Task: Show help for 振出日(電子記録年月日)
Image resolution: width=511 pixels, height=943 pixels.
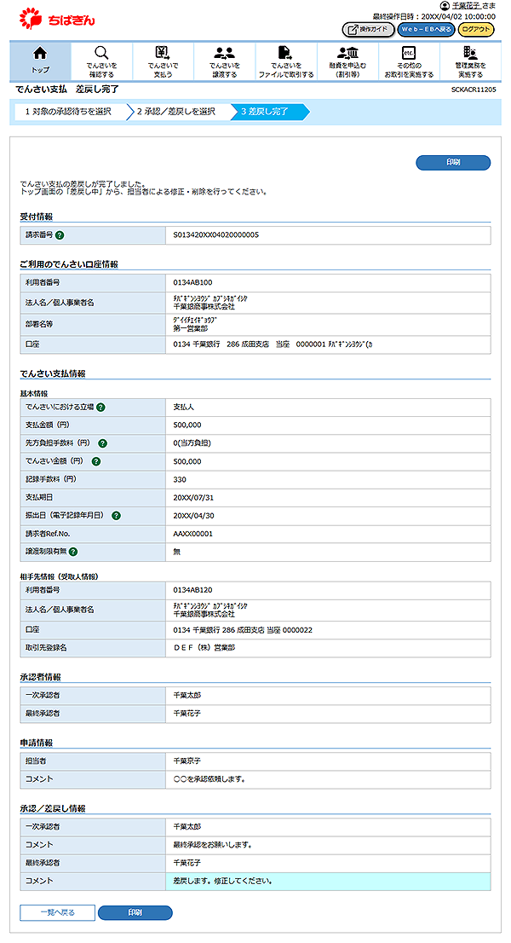Action: tap(116, 516)
